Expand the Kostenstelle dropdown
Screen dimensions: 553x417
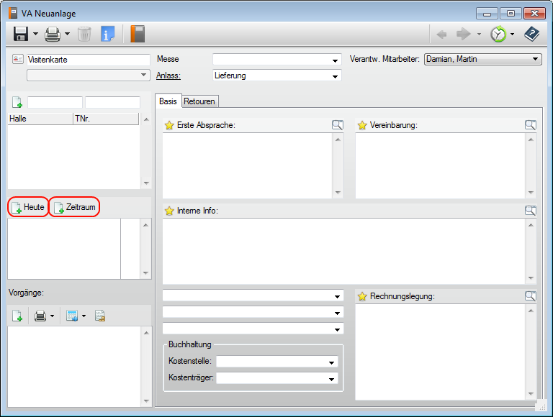click(331, 362)
